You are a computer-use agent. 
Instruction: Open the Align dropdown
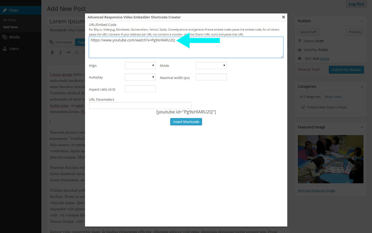click(x=140, y=65)
